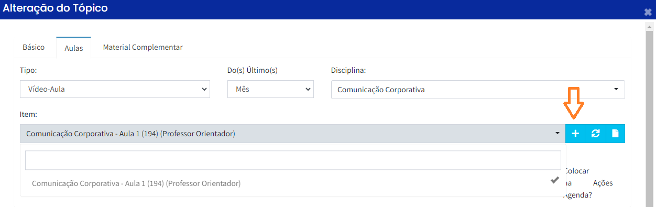Click the Colocar na Agenda column header
The height and width of the screenshot is (207, 656).
[576, 183]
